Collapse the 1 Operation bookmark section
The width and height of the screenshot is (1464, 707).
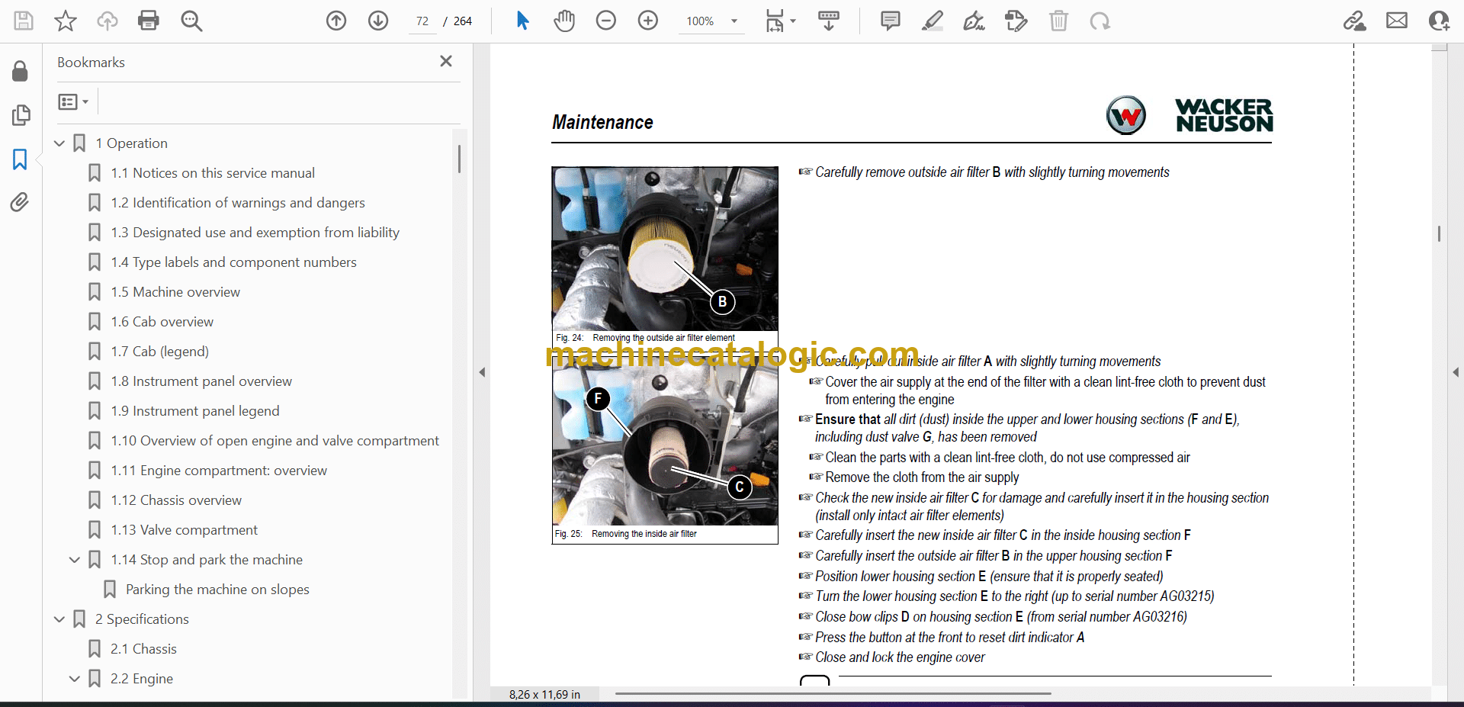pos(59,143)
